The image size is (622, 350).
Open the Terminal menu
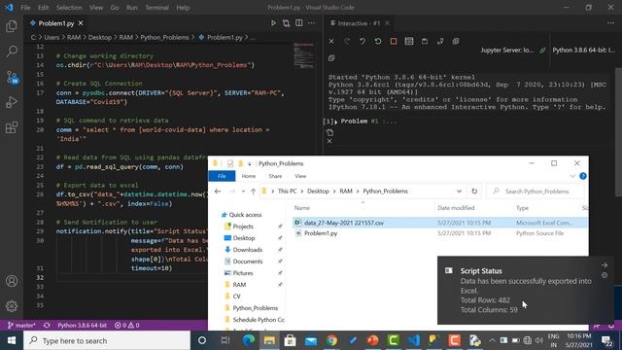point(156,8)
